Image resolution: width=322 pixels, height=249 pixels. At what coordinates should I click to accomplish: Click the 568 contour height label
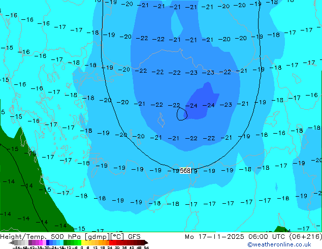pyautogui.click(x=185, y=171)
